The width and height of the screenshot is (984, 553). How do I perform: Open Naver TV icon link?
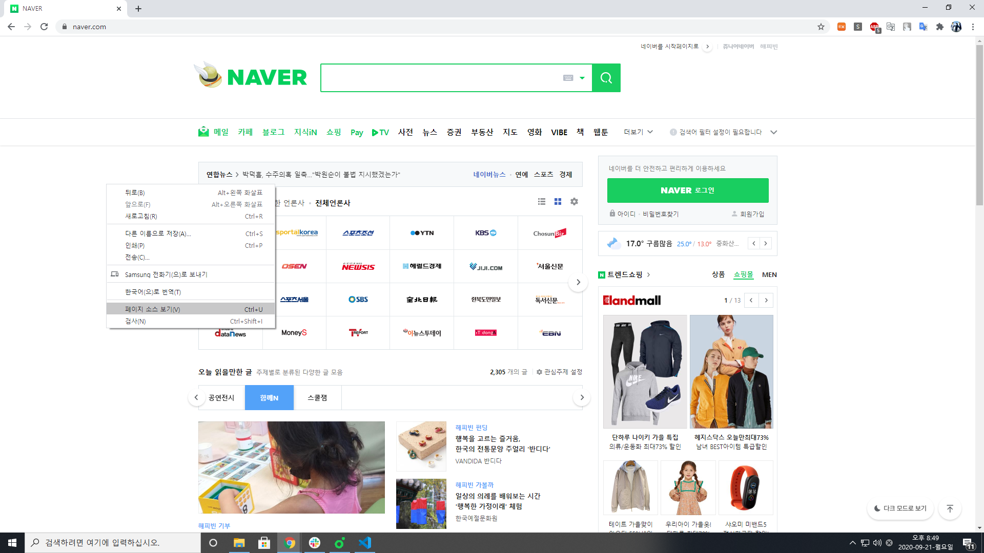(x=380, y=132)
